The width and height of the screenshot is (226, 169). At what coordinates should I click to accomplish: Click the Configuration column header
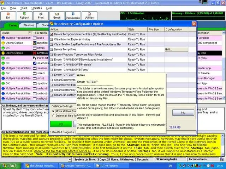(176, 29)
